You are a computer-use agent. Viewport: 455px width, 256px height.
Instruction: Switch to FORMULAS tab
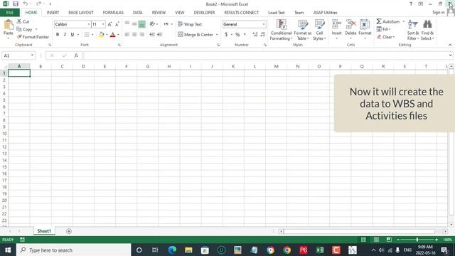coord(113,13)
